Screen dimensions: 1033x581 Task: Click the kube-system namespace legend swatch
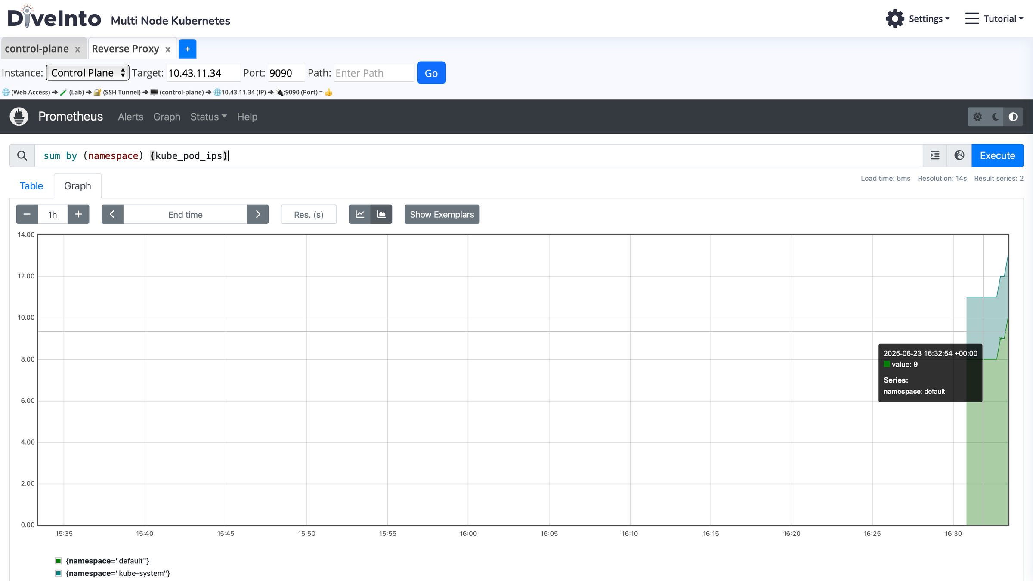click(x=59, y=573)
